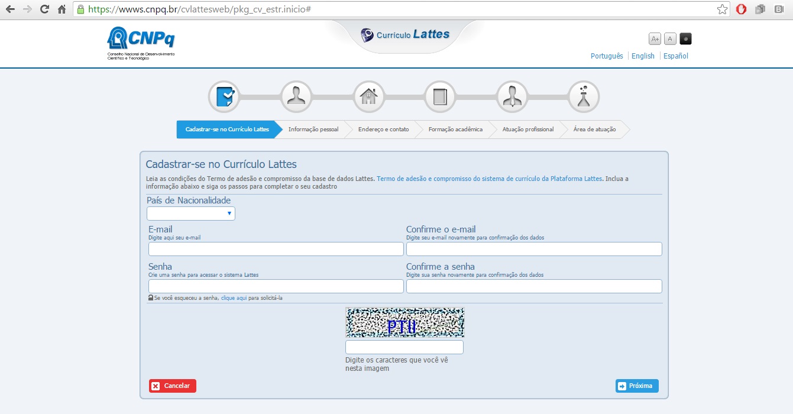793x414 pixels.
Task: Reset font size with A button
Action: pos(670,39)
